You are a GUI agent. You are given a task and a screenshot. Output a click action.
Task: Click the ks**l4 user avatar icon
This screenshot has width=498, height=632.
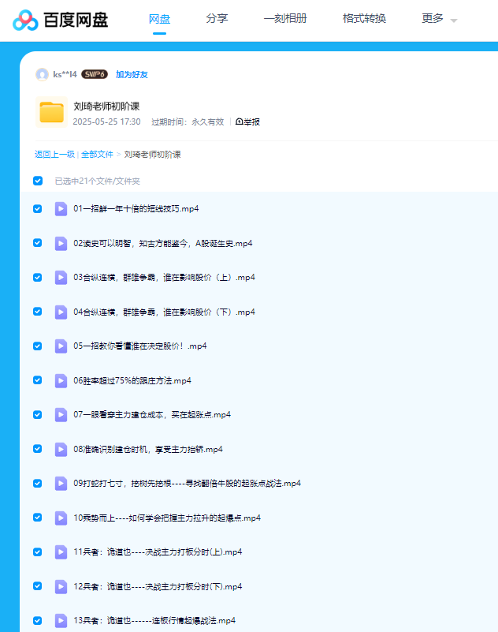(x=42, y=75)
